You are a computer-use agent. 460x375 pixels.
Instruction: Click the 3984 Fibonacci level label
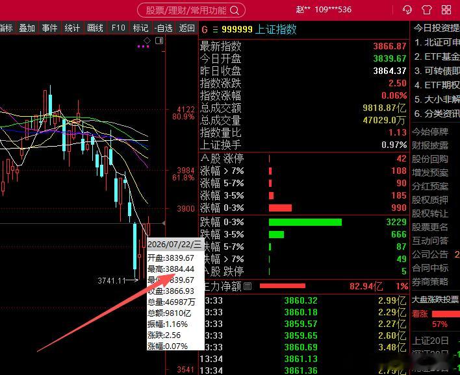[186, 171]
